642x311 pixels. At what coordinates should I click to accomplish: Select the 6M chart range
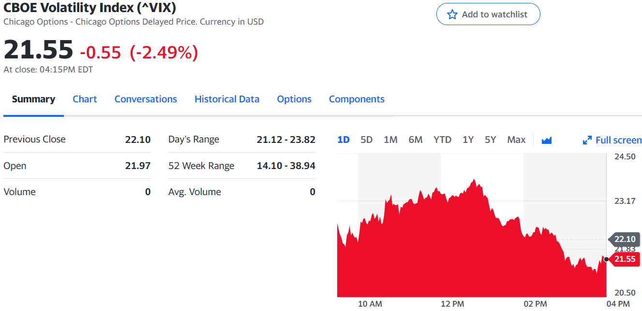(416, 140)
